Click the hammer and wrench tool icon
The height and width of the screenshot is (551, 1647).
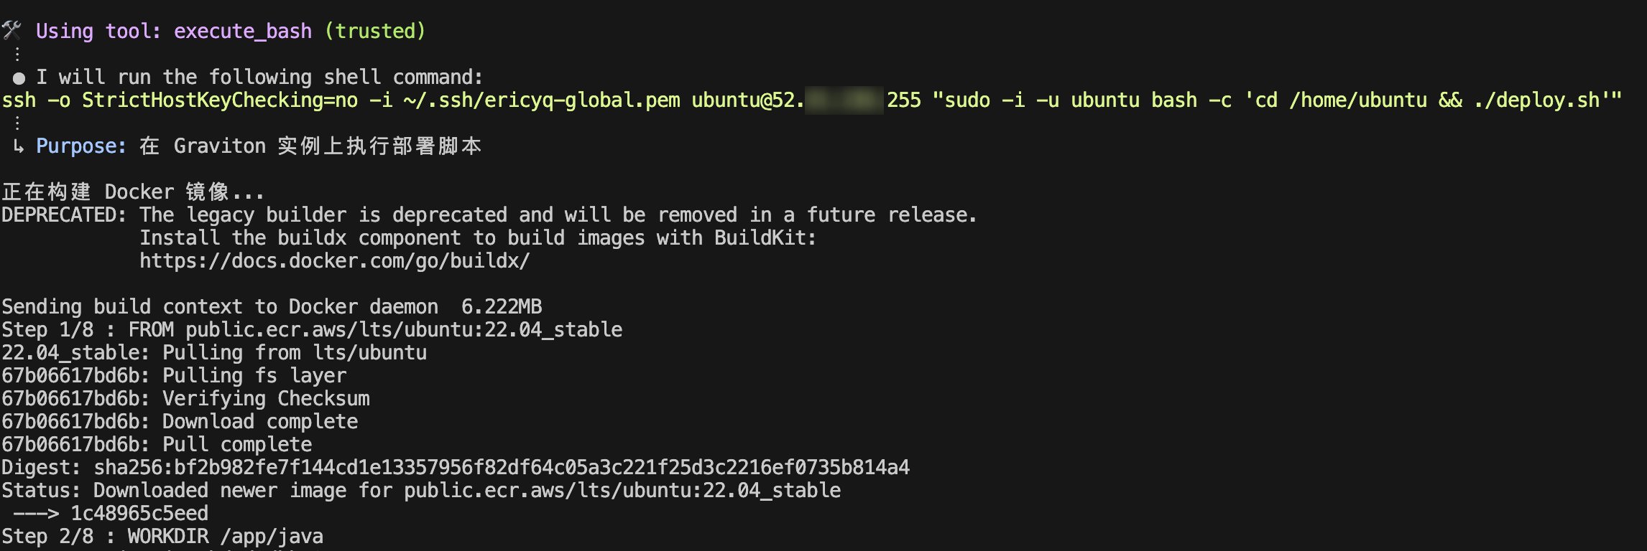11,31
